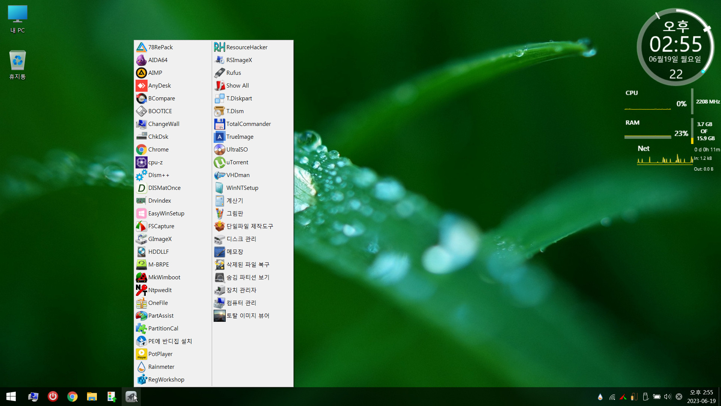
Task: Click the volume speaker tray icon
Action: (667, 397)
